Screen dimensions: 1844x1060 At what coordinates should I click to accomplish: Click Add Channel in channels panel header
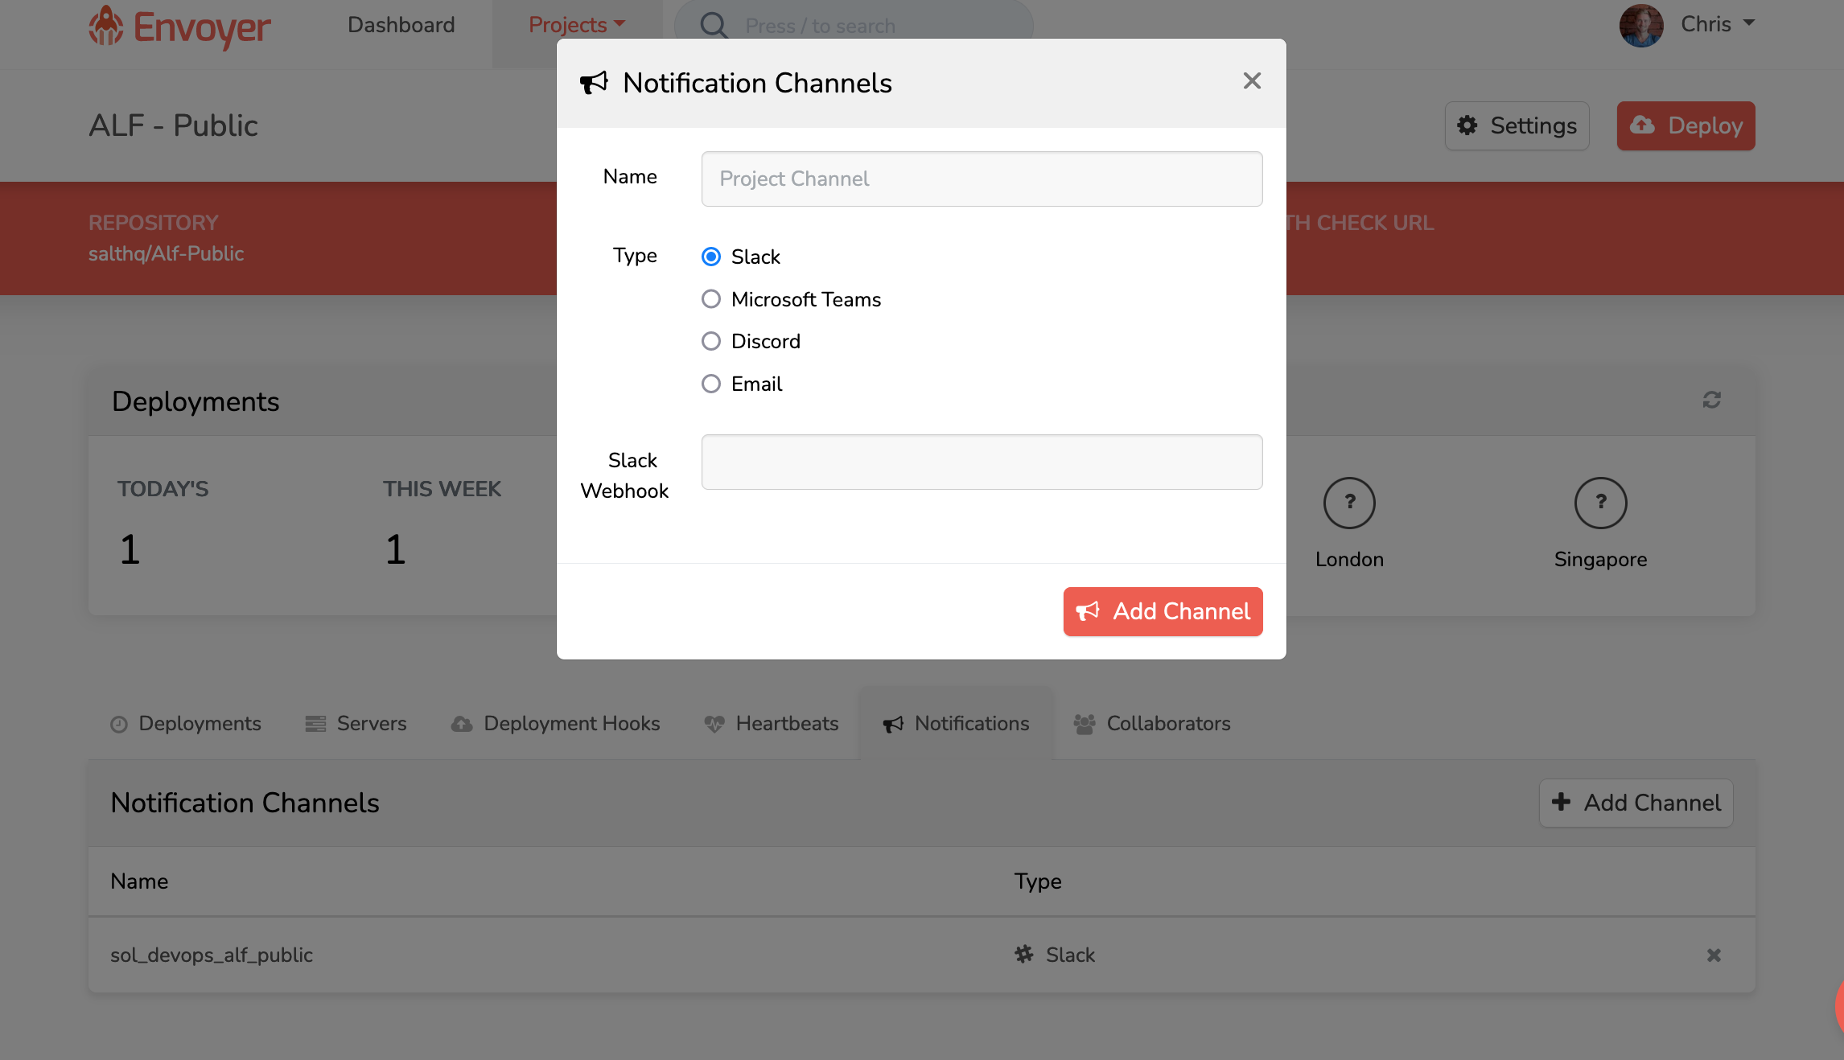point(1636,803)
